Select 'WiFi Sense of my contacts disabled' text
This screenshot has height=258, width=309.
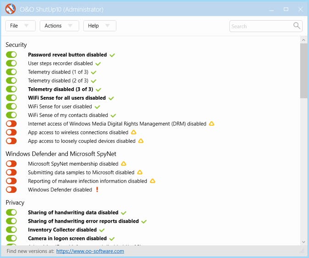[68, 115]
